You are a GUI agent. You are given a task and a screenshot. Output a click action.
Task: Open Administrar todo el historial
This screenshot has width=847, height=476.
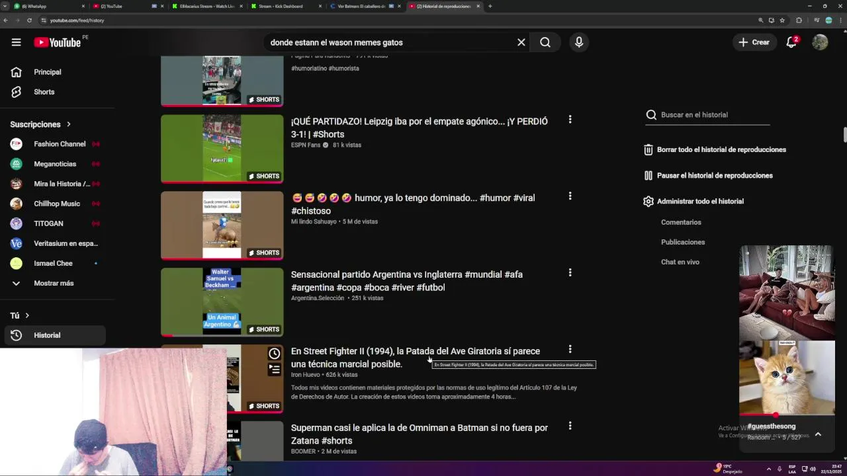click(693, 202)
